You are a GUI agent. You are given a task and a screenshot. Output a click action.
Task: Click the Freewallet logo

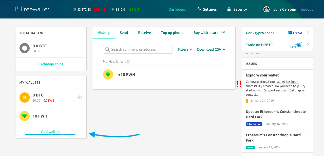point(32,9)
